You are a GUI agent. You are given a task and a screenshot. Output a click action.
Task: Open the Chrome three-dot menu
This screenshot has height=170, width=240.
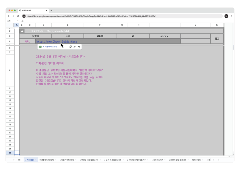pos(231,16)
